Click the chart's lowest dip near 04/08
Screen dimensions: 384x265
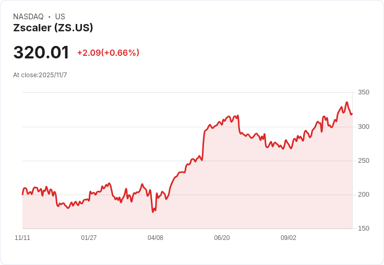pyautogui.click(x=153, y=212)
